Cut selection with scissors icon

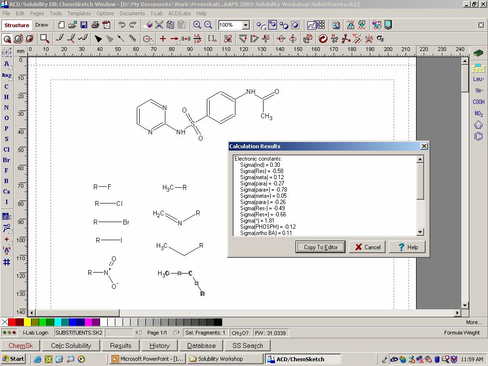point(159,25)
